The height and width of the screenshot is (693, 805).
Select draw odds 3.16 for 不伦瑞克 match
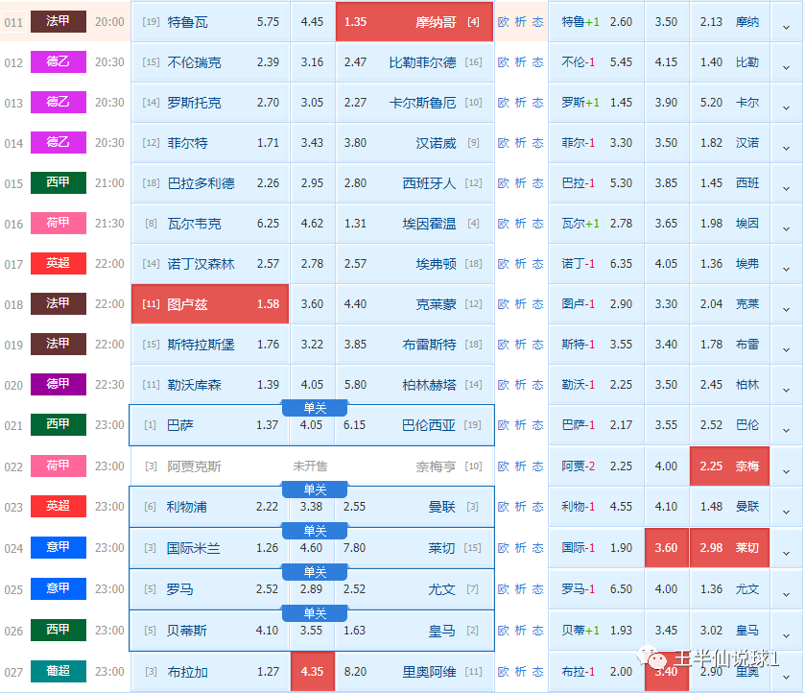coord(312,62)
